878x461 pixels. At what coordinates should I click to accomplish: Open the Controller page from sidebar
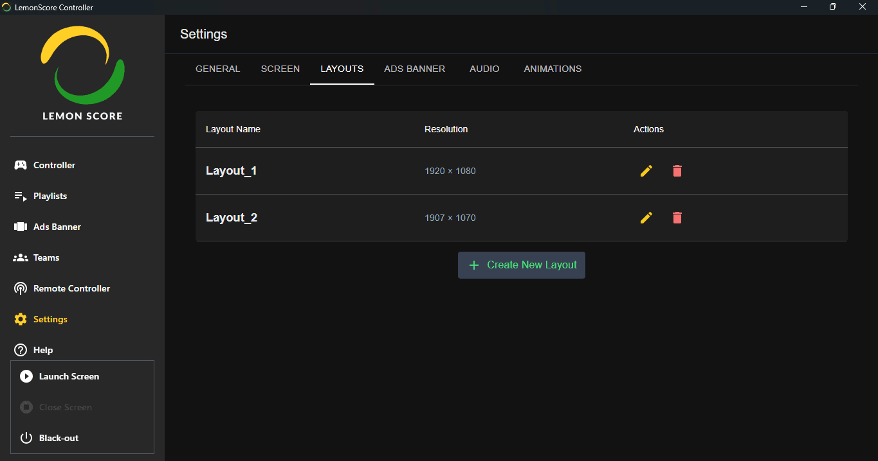tap(54, 165)
